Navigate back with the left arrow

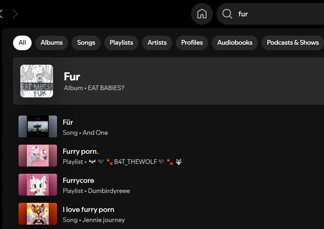tap(1, 14)
